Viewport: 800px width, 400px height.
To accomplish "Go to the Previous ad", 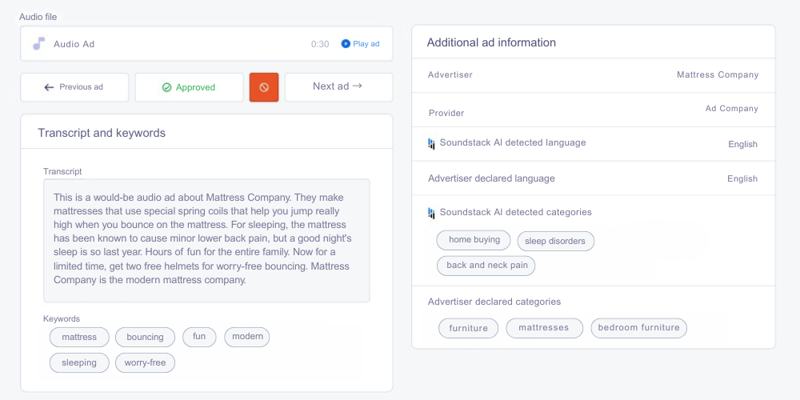I will [x=74, y=87].
